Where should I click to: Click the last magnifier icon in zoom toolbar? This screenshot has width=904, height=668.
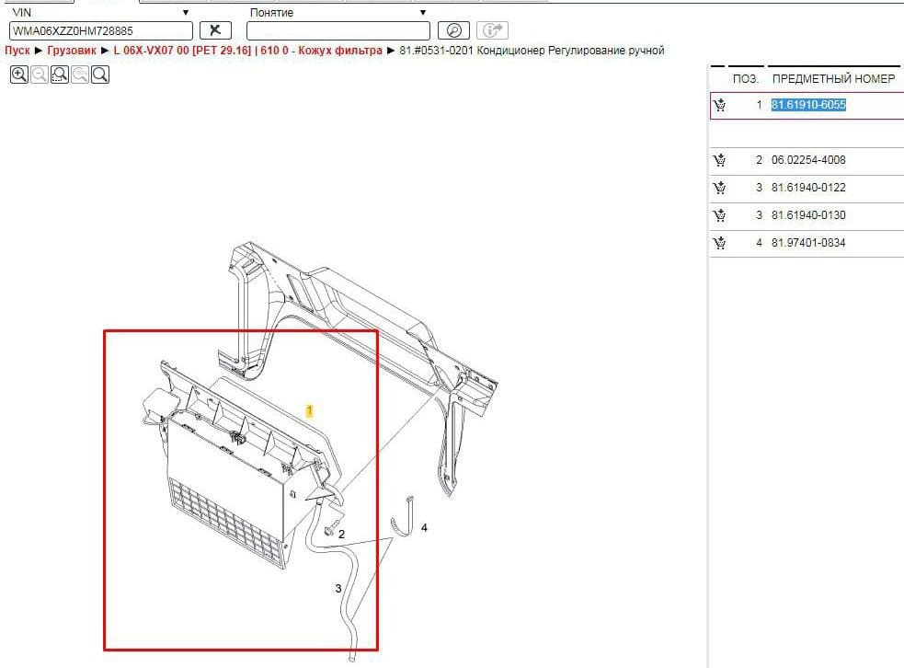point(100,75)
